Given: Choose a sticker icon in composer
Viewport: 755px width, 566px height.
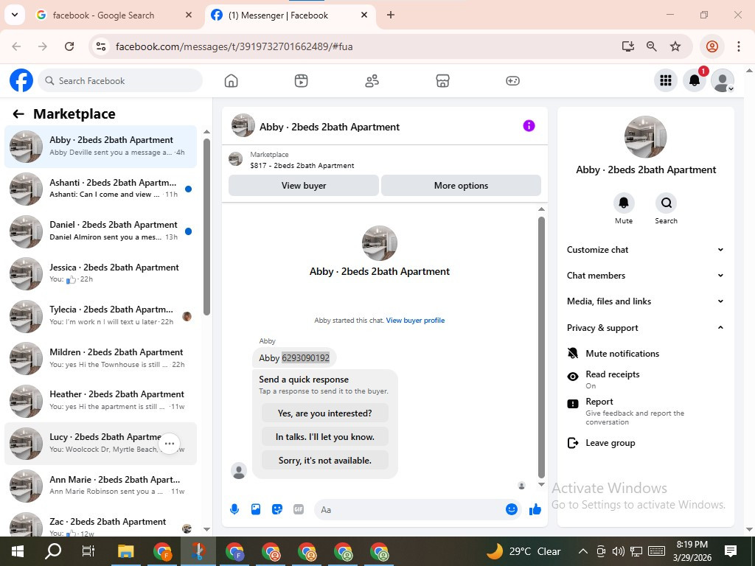Looking at the screenshot, I should (277, 509).
